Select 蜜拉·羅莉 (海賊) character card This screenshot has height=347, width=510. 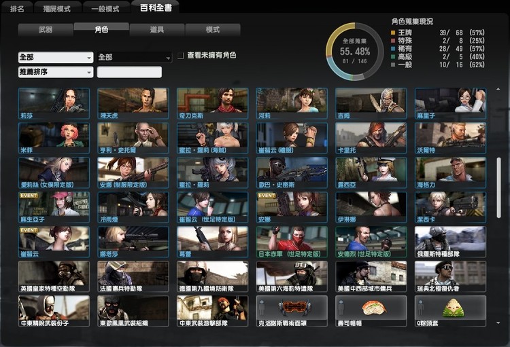pyautogui.click(x=212, y=138)
